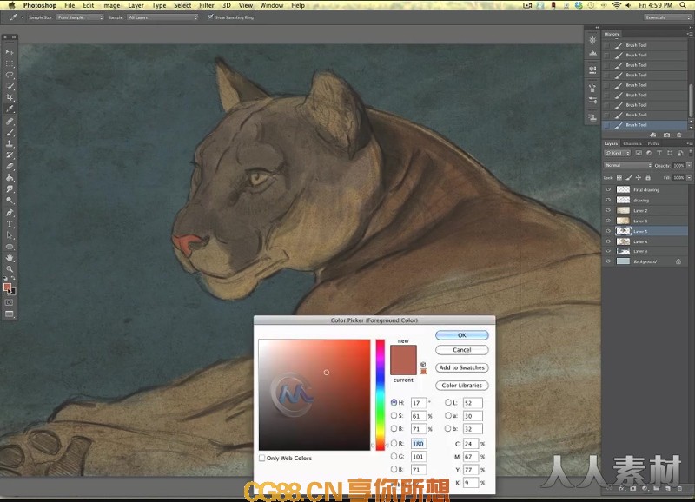
Task: Select the Zoom tool in toolbox
Action: tap(10, 269)
